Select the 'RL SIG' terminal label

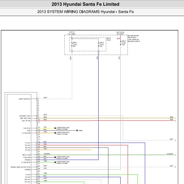click(x=28, y=177)
